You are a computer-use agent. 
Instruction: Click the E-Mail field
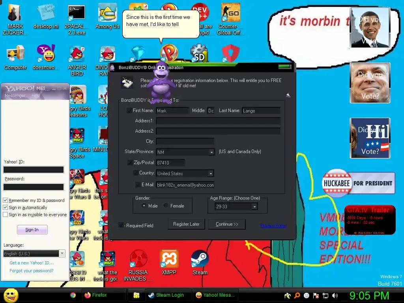185,185
